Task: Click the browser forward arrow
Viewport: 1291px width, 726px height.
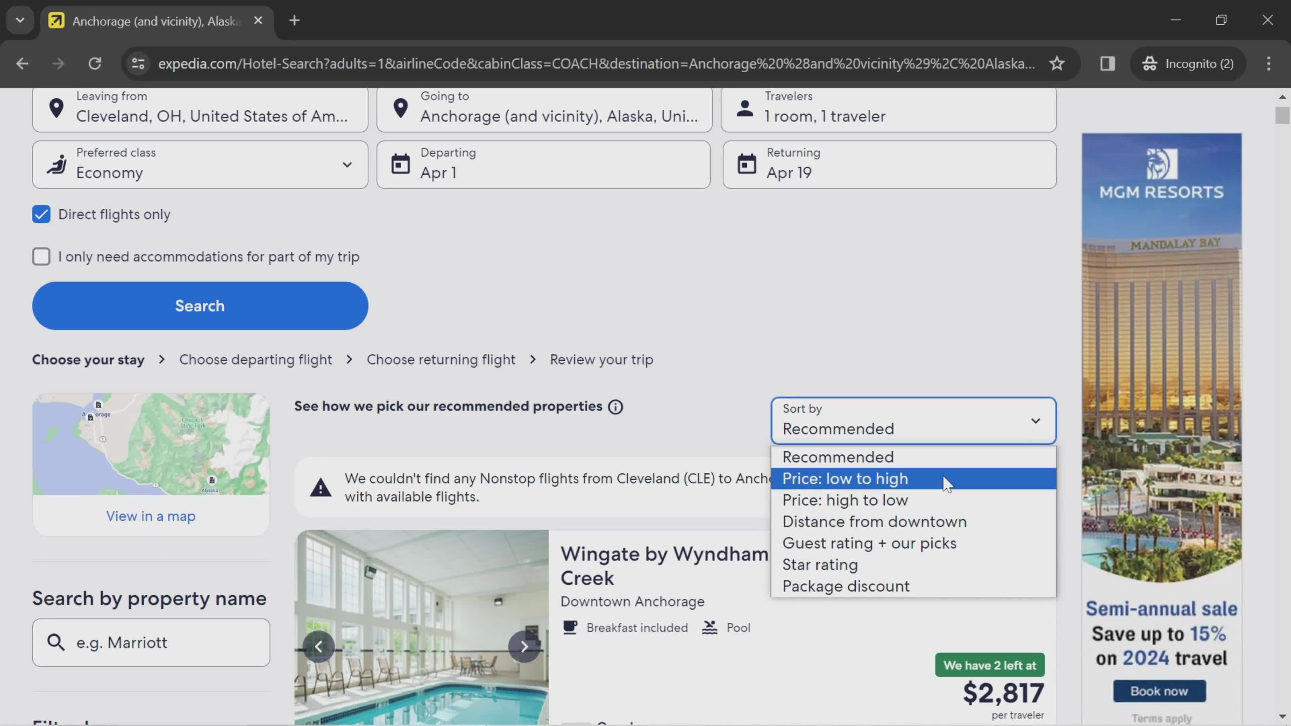Action: click(x=58, y=64)
